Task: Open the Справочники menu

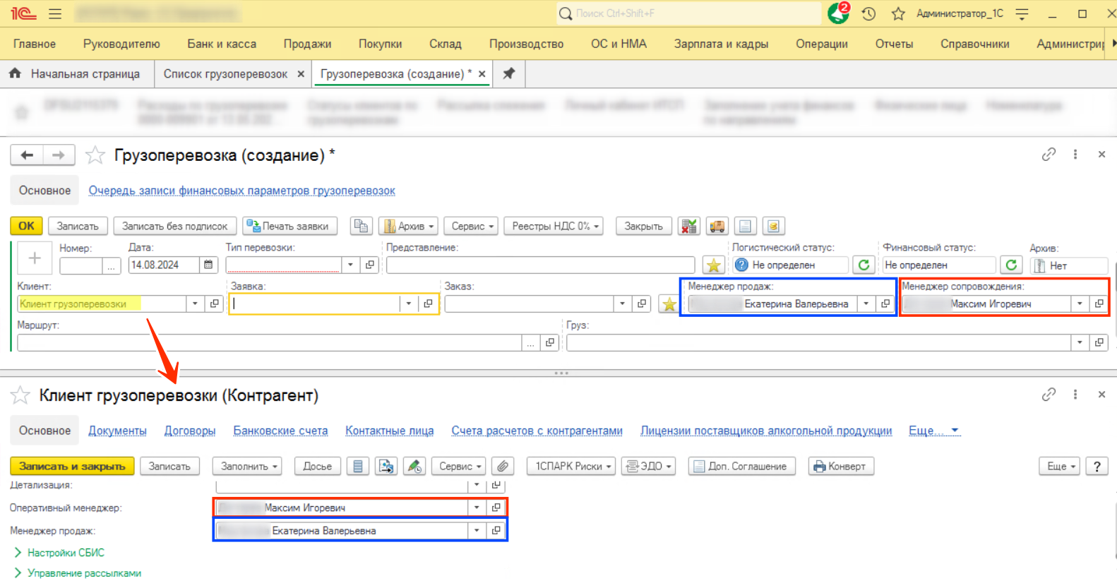Action: pyautogui.click(x=974, y=44)
